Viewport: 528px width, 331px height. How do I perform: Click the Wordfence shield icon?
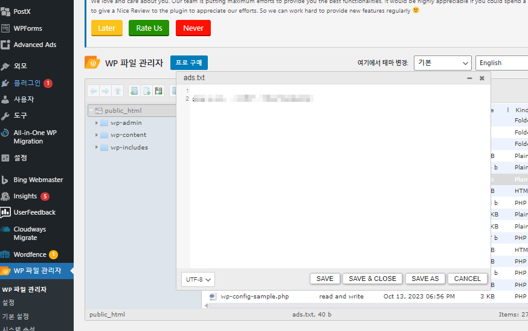coord(5,254)
